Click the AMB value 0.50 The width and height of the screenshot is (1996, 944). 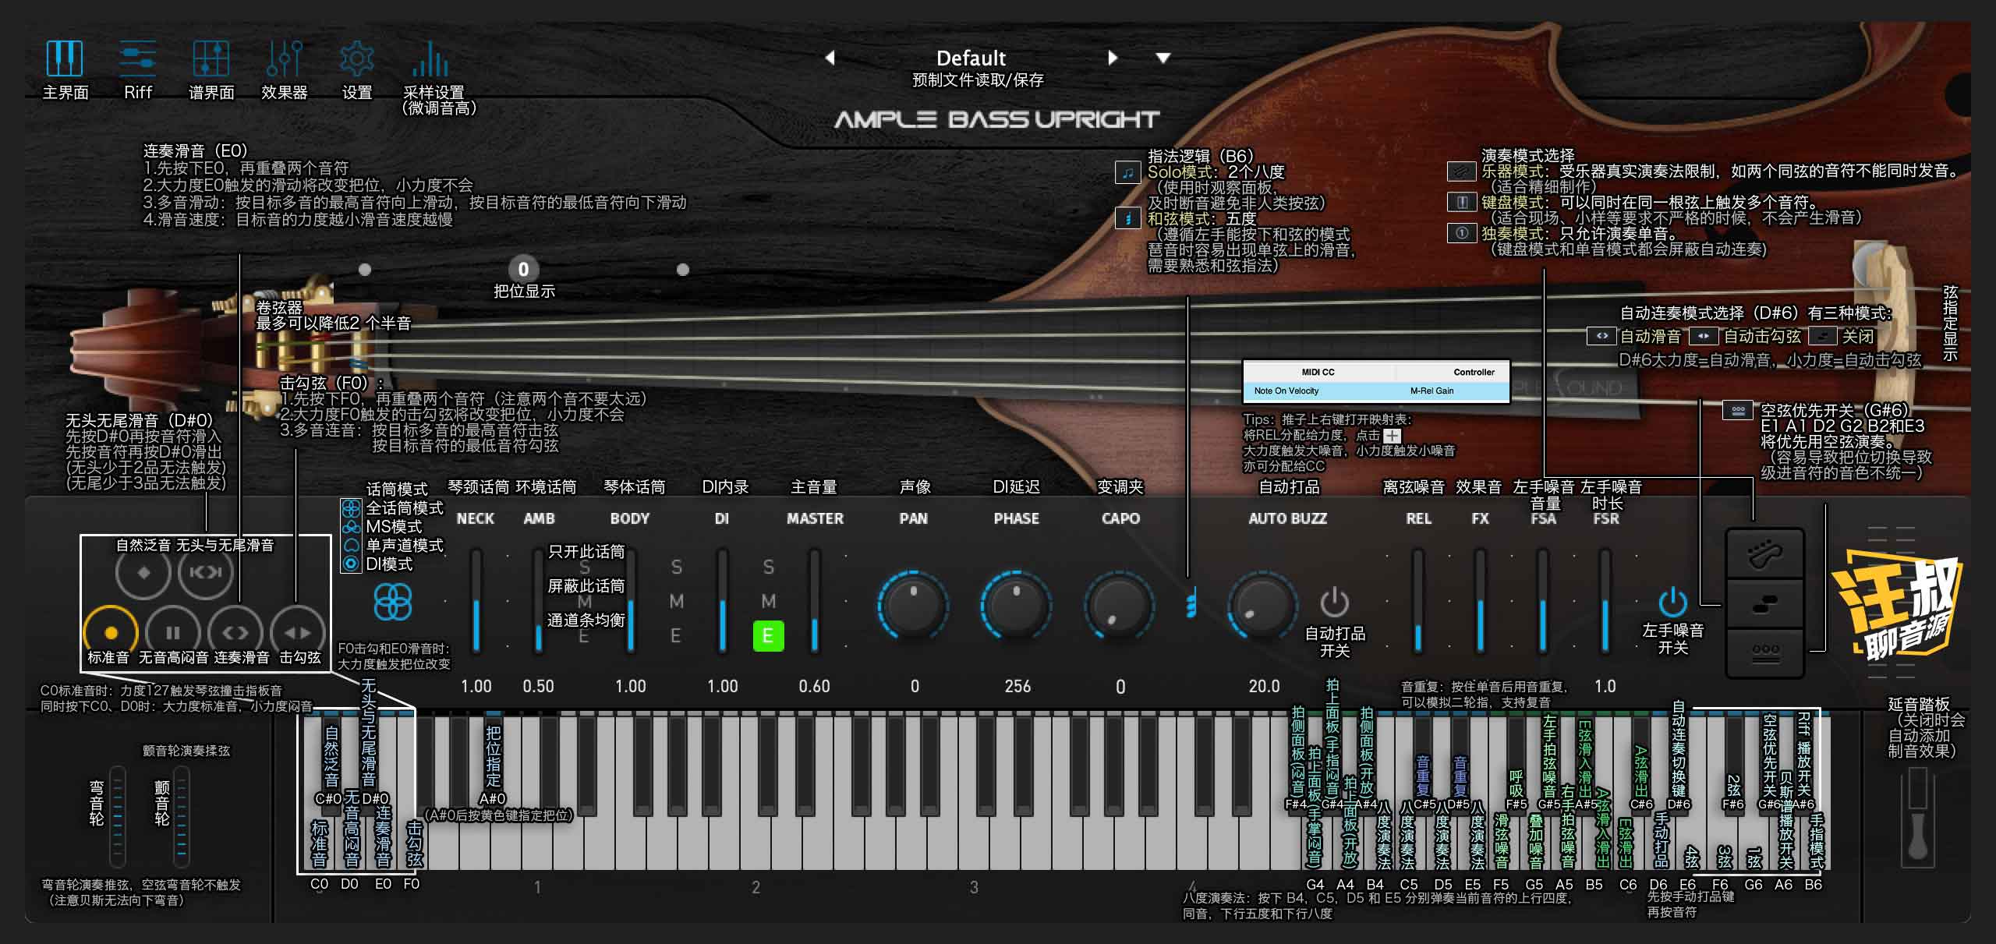click(x=538, y=687)
